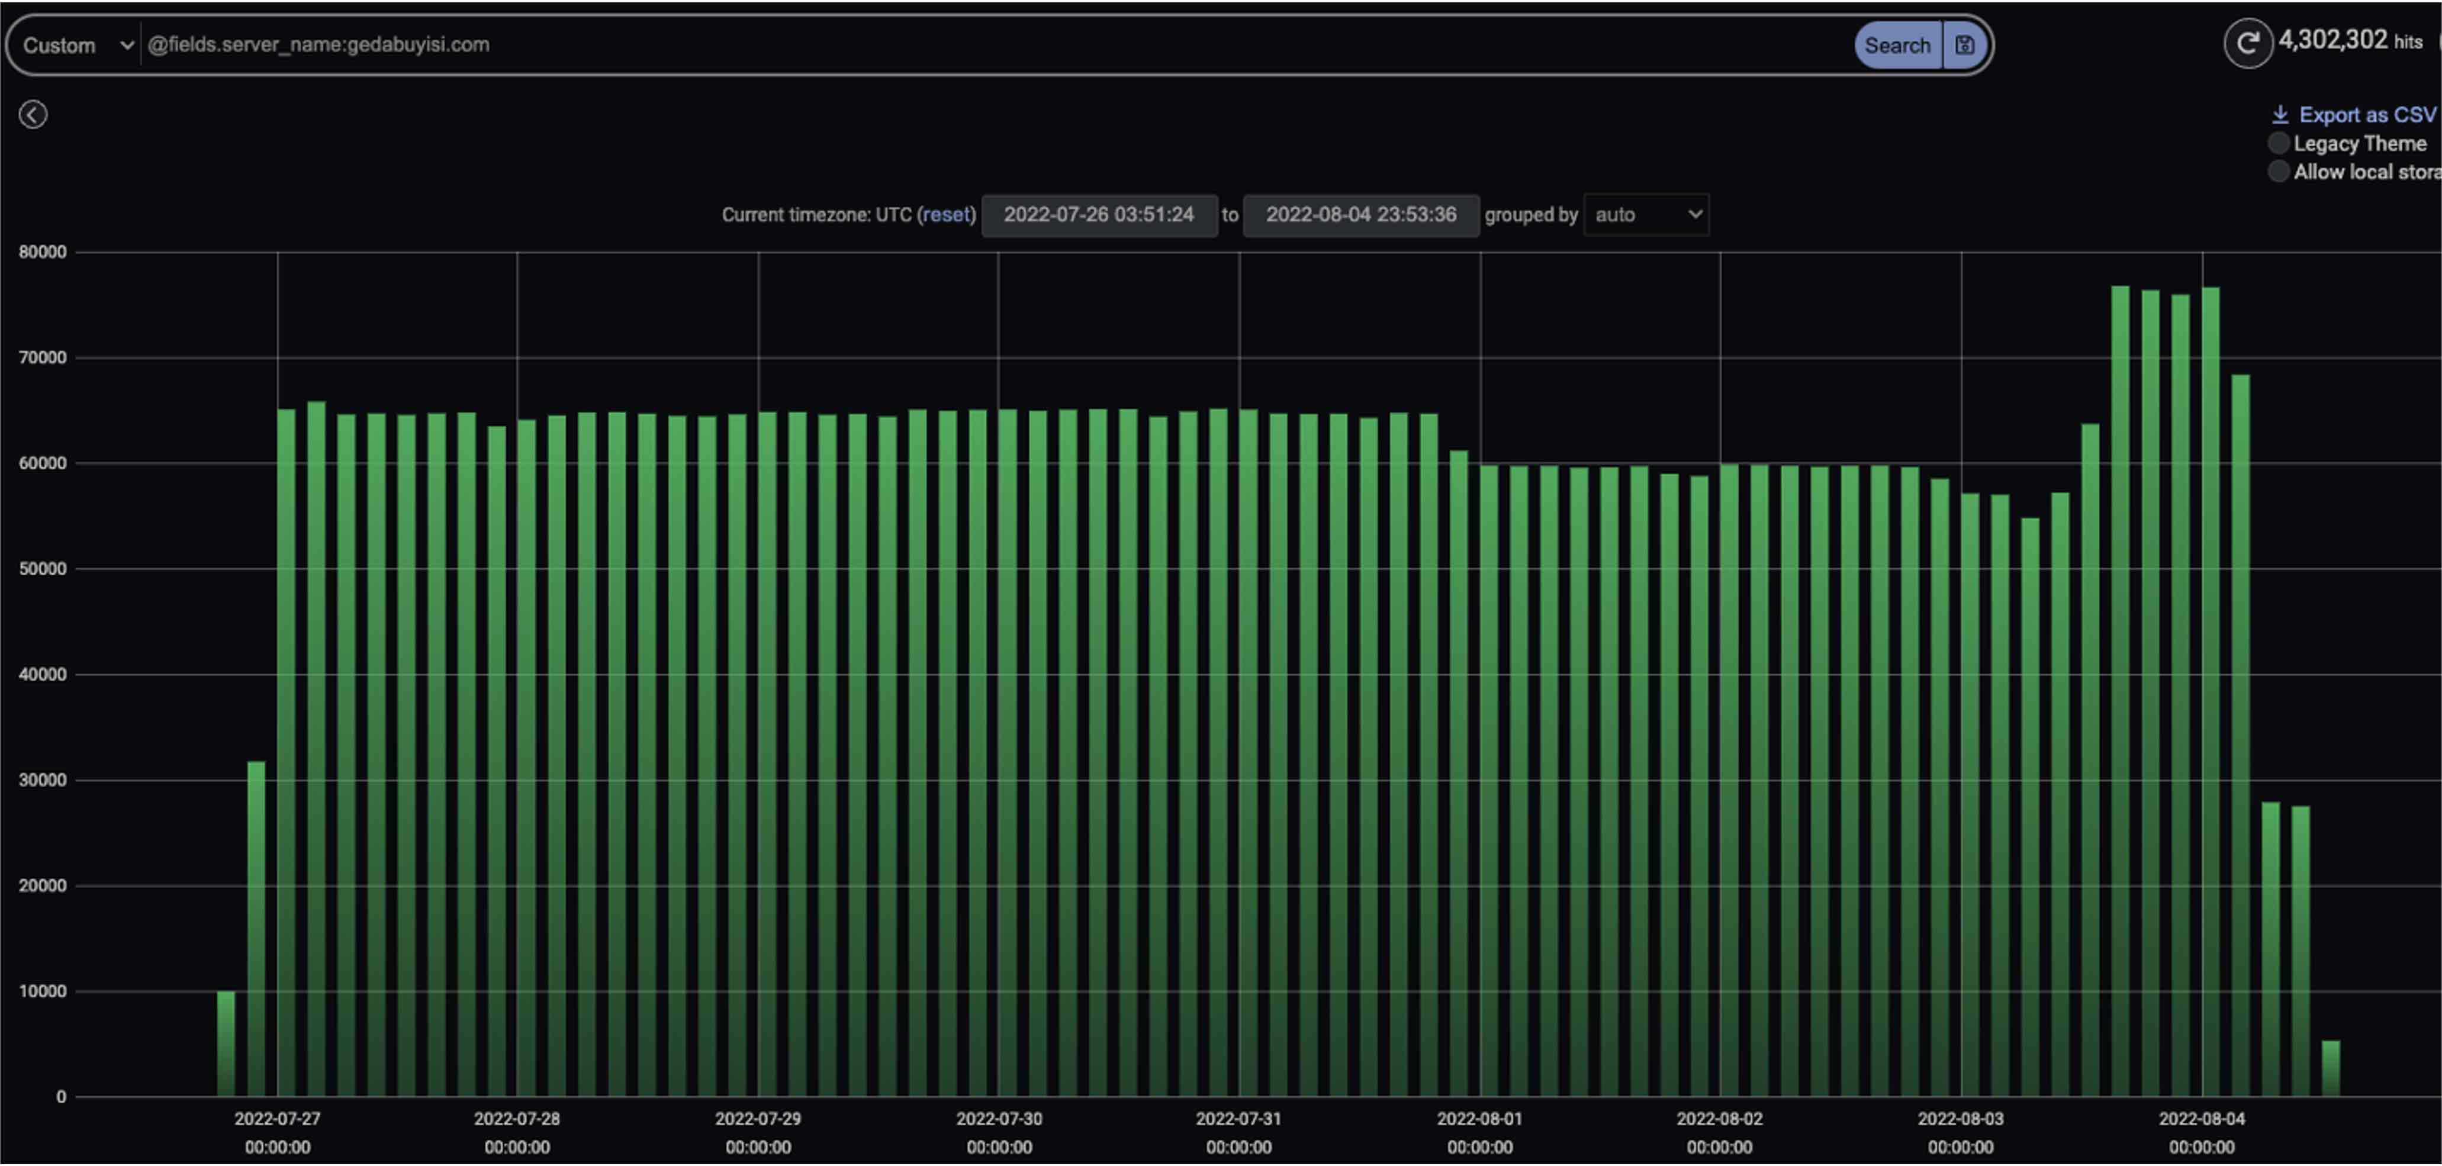
Task: Click the 2022-07-27 x-axis date label
Action: click(x=277, y=1120)
